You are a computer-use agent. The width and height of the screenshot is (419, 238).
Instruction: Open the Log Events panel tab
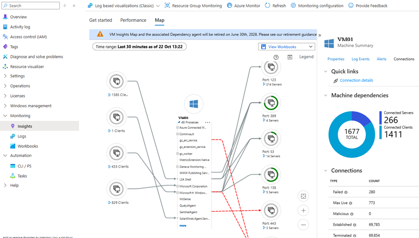pyautogui.click(x=361, y=59)
